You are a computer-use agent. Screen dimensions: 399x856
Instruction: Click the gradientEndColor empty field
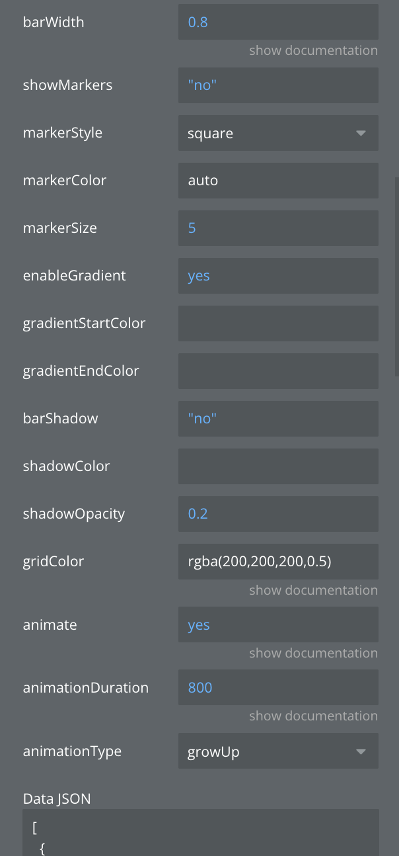tap(277, 371)
